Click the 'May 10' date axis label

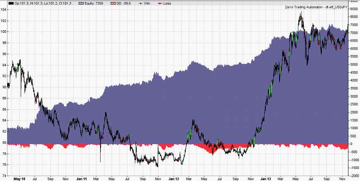(20, 178)
